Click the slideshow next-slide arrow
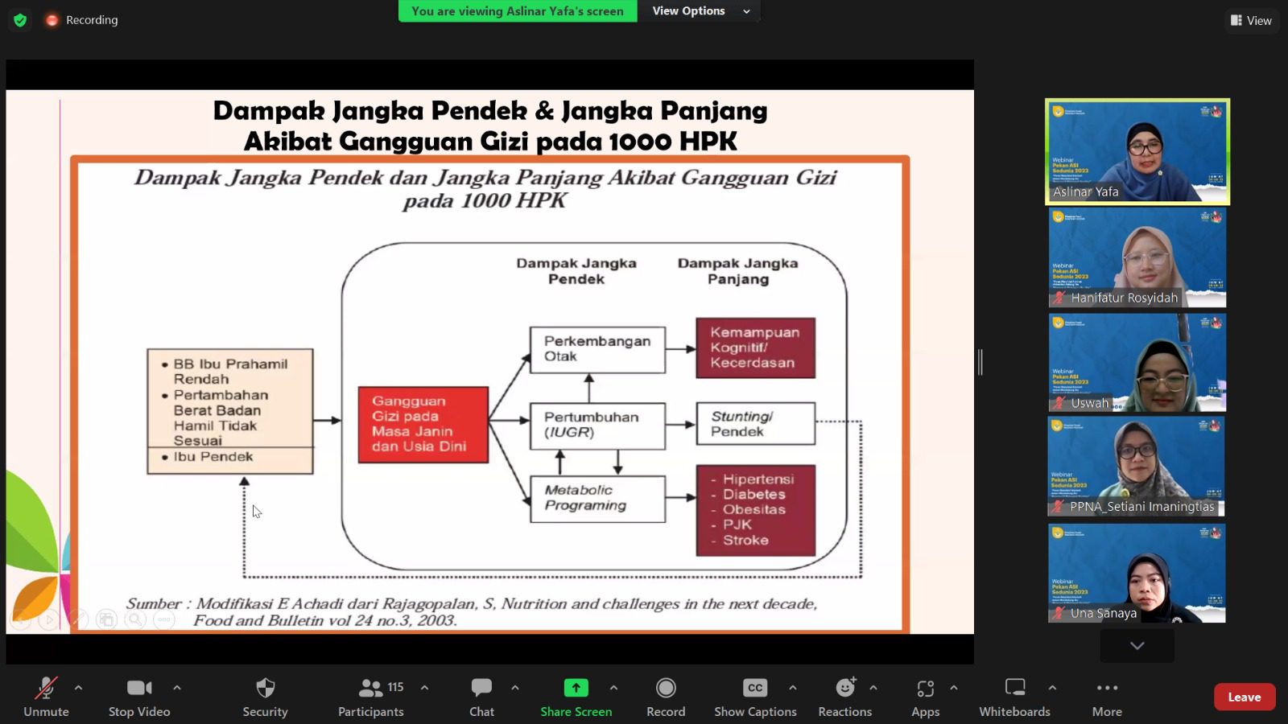Screen dimensions: 1288x724 (49, 619)
